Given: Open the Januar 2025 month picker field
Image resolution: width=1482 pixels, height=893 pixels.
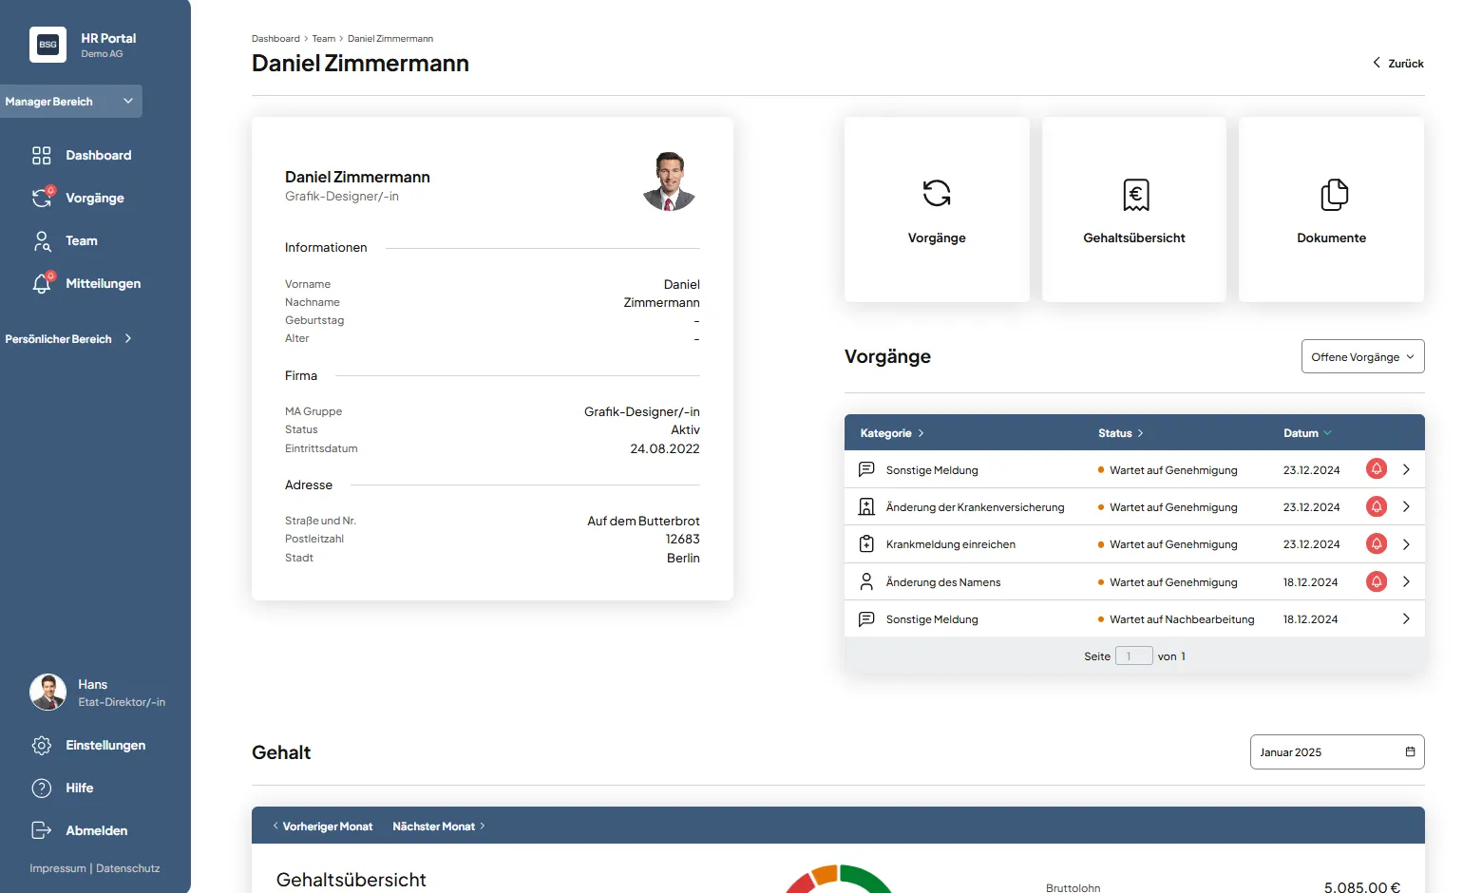Looking at the screenshot, I should (x=1336, y=752).
